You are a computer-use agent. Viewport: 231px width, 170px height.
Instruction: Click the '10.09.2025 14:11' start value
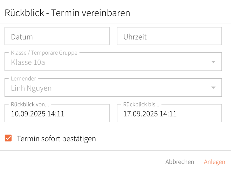[38, 114]
